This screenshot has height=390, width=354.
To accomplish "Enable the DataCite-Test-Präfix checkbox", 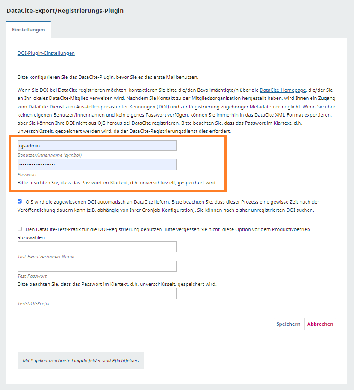I will tap(20, 229).
